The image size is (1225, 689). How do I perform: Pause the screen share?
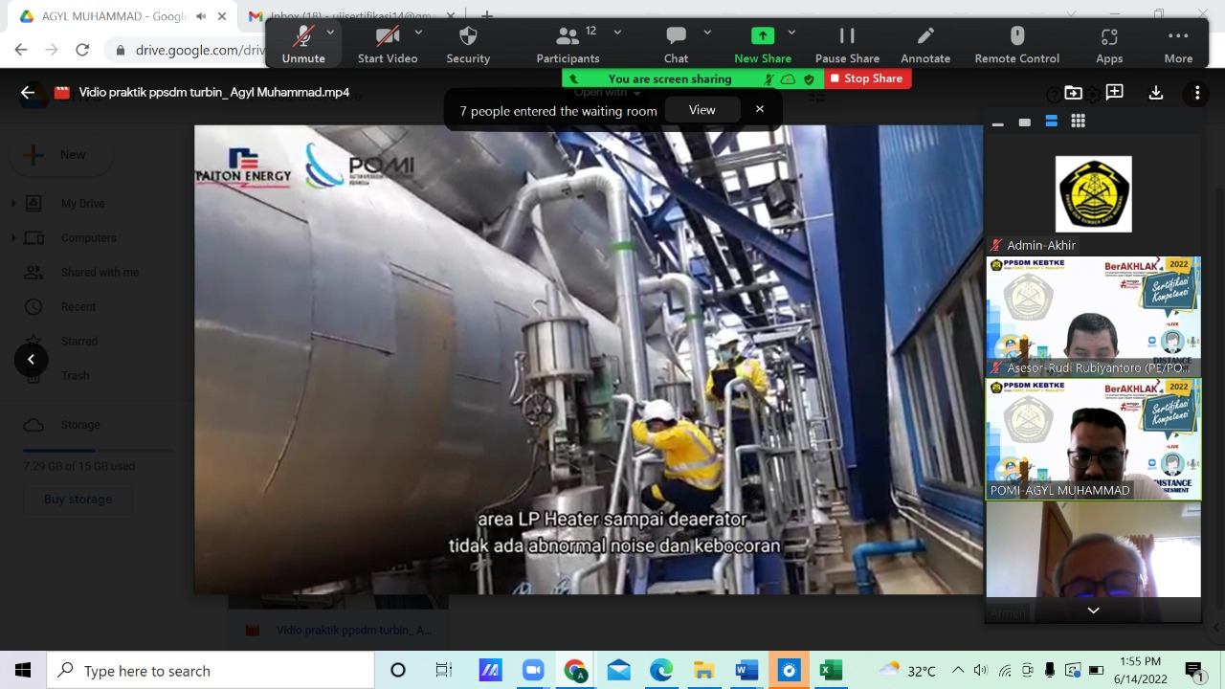point(846,44)
